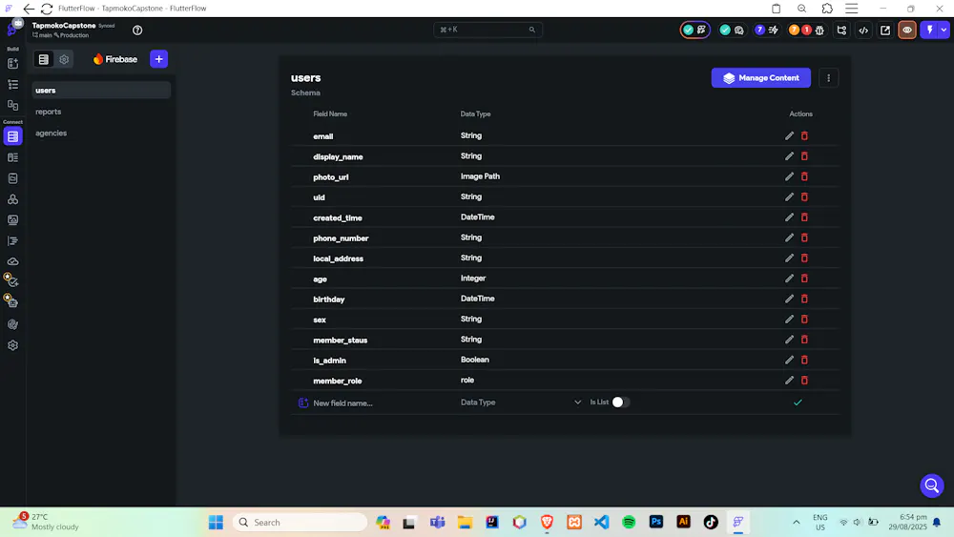
Task: Open the Widget Palette in the Build sidebar
Action: [12, 63]
